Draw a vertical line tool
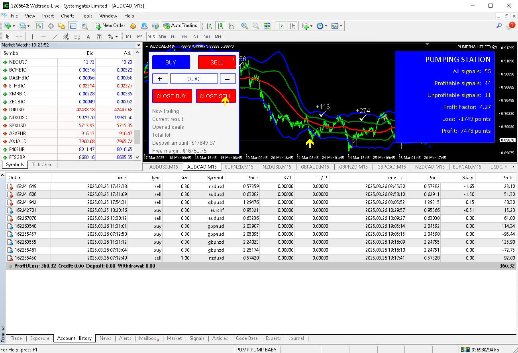Image resolution: width=518 pixels, height=353 pixels. click(x=33, y=37)
